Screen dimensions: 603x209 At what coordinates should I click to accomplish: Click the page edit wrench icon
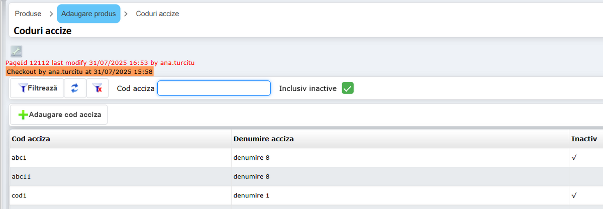tap(17, 51)
